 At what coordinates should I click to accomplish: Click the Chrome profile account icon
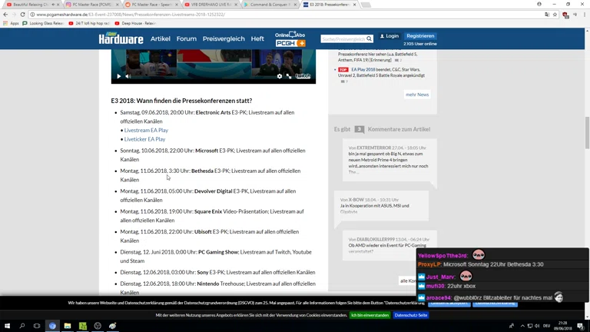coord(539,4)
